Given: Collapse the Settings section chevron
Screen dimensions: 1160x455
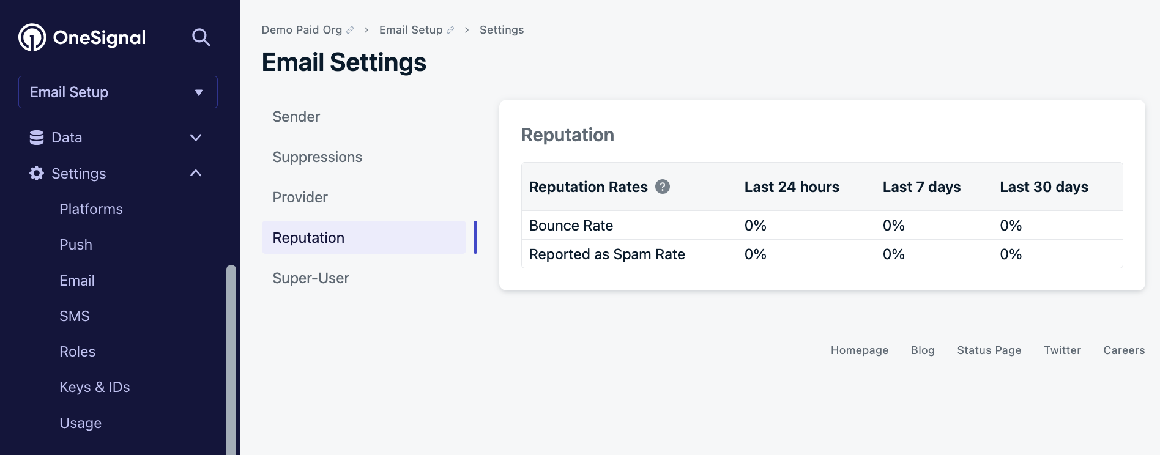Looking at the screenshot, I should point(196,173).
